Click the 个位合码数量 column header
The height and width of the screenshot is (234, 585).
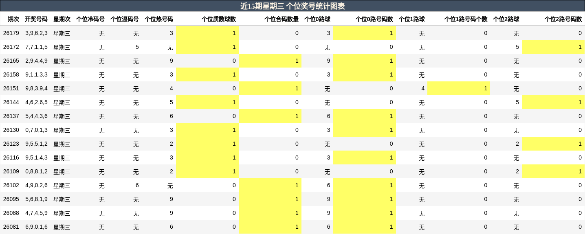282,19
